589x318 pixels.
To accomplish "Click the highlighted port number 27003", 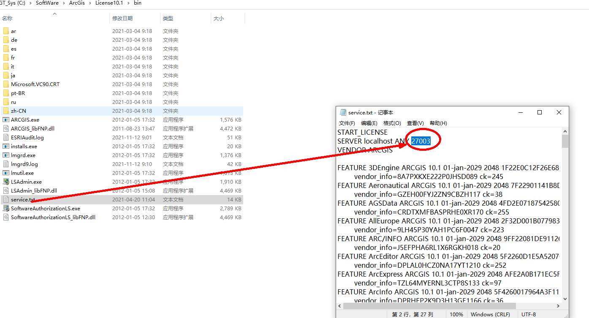I will click(x=421, y=141).
